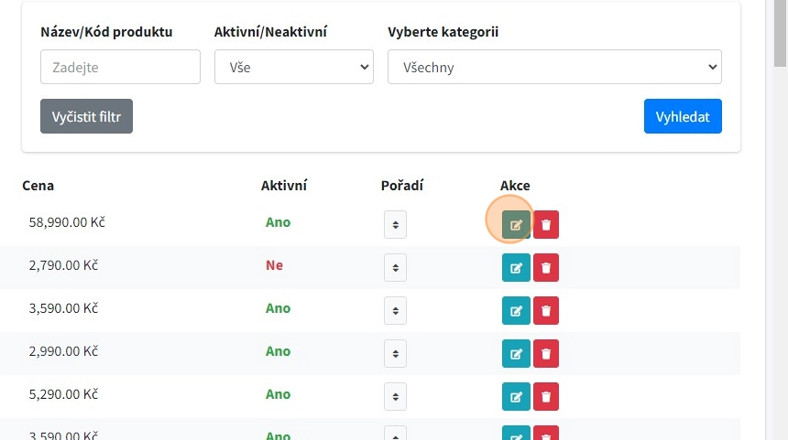
Task: Focus the Název/Kód produktu input field
Action: point(120,67)
